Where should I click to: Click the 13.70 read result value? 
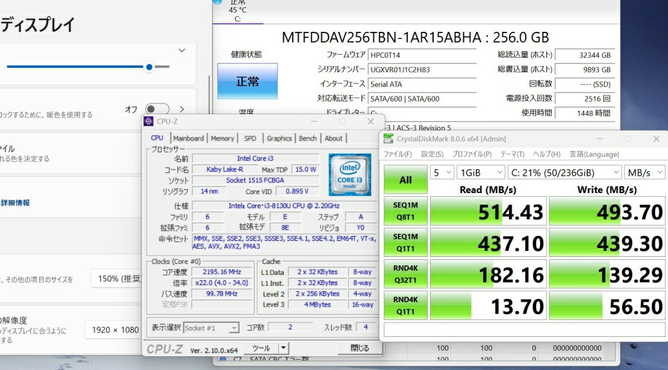(x=489, y=306)
